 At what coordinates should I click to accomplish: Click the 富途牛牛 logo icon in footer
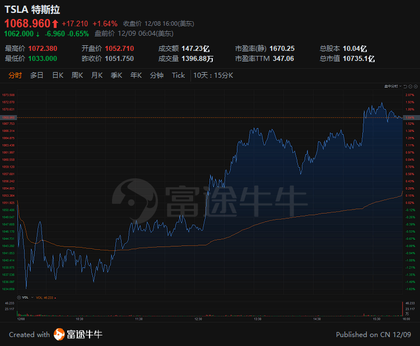pos(59,334)
